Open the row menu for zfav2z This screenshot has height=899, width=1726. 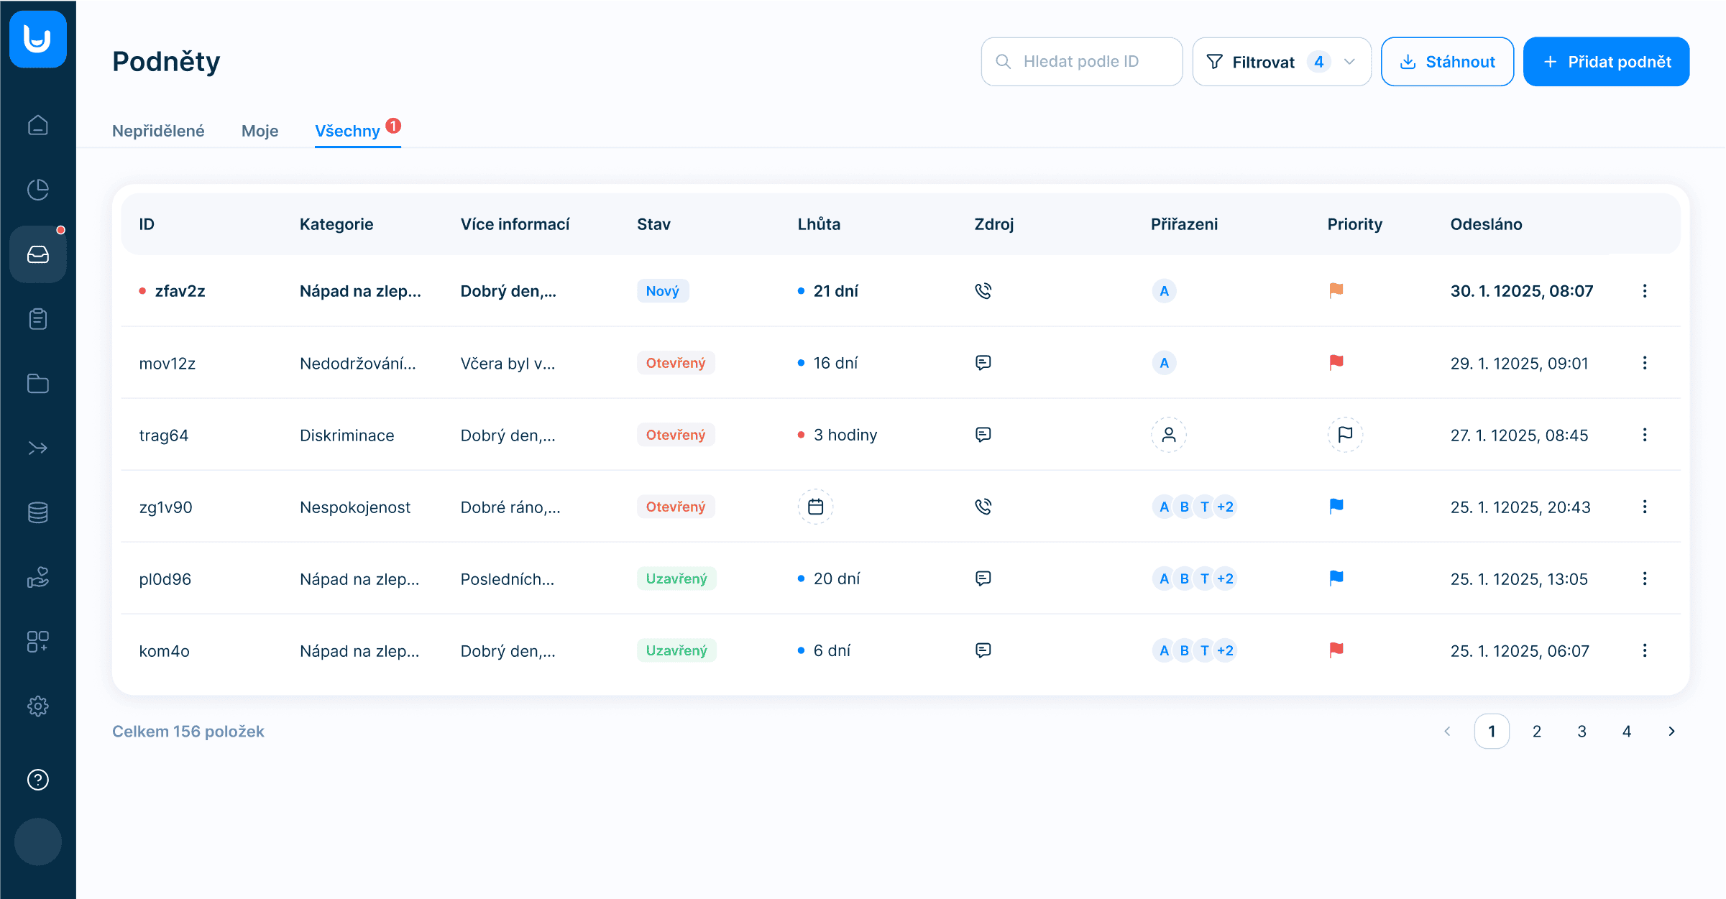click(x=1645, y=291)
